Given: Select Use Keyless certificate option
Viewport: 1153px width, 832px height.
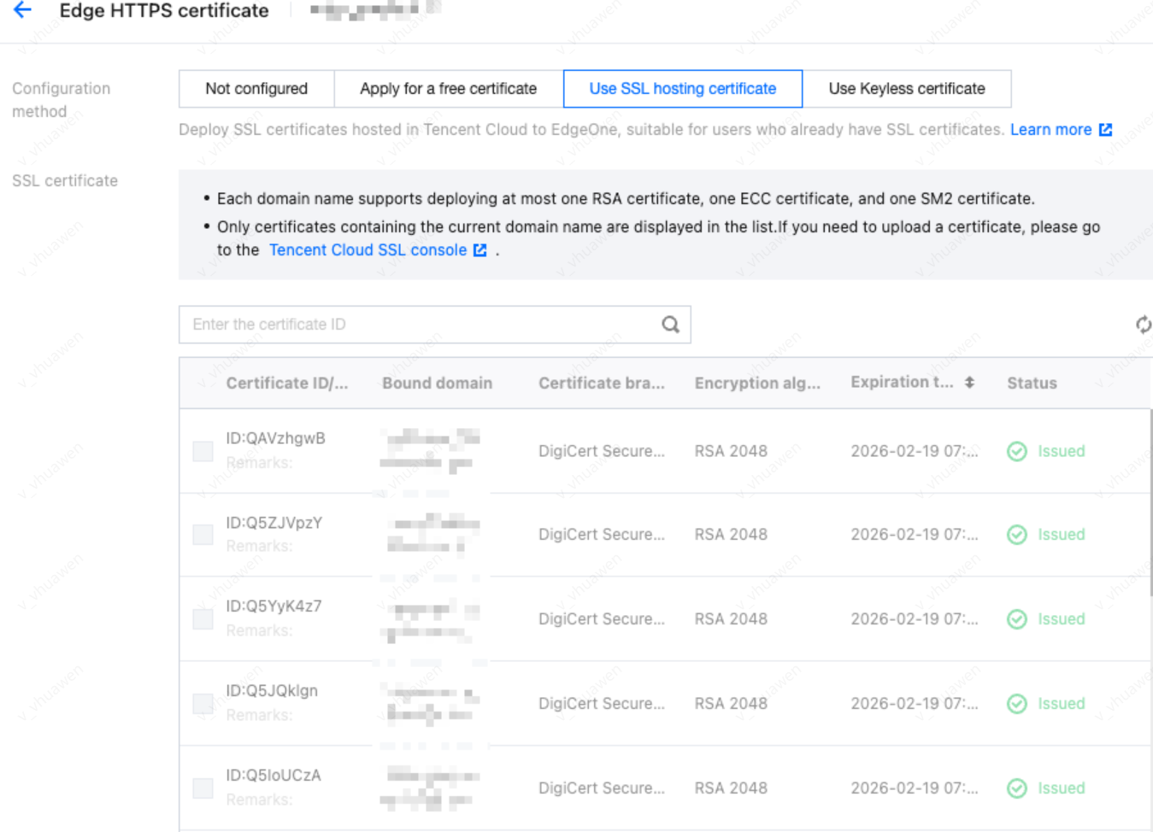Looking at the screenshot, I should click(906, 89).
